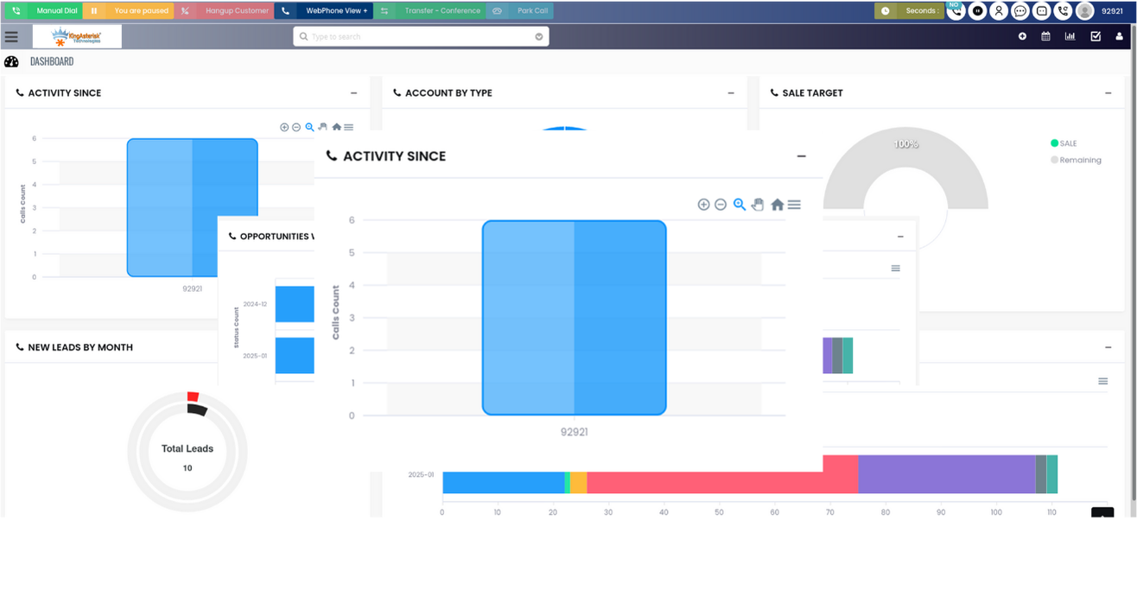Open the hamburger sidebar menu

pyautogui.click(x=11, y=37)
